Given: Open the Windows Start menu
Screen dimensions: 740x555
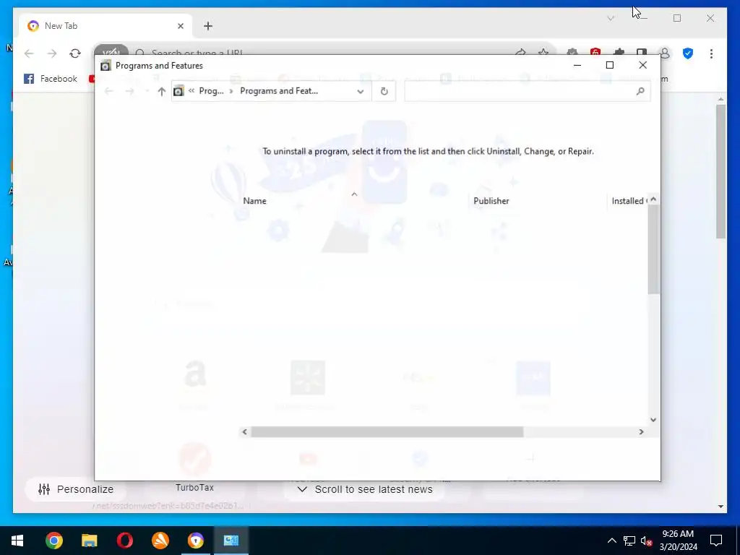Looking at the screenshot, I should tap(17, 541).
